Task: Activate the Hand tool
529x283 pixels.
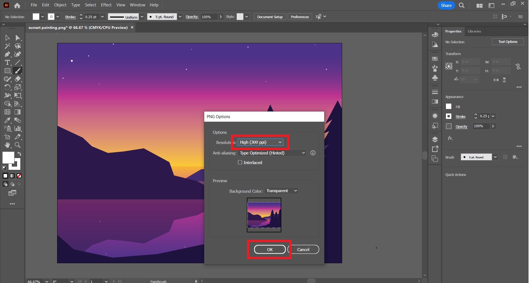Action: coord(7,145)
